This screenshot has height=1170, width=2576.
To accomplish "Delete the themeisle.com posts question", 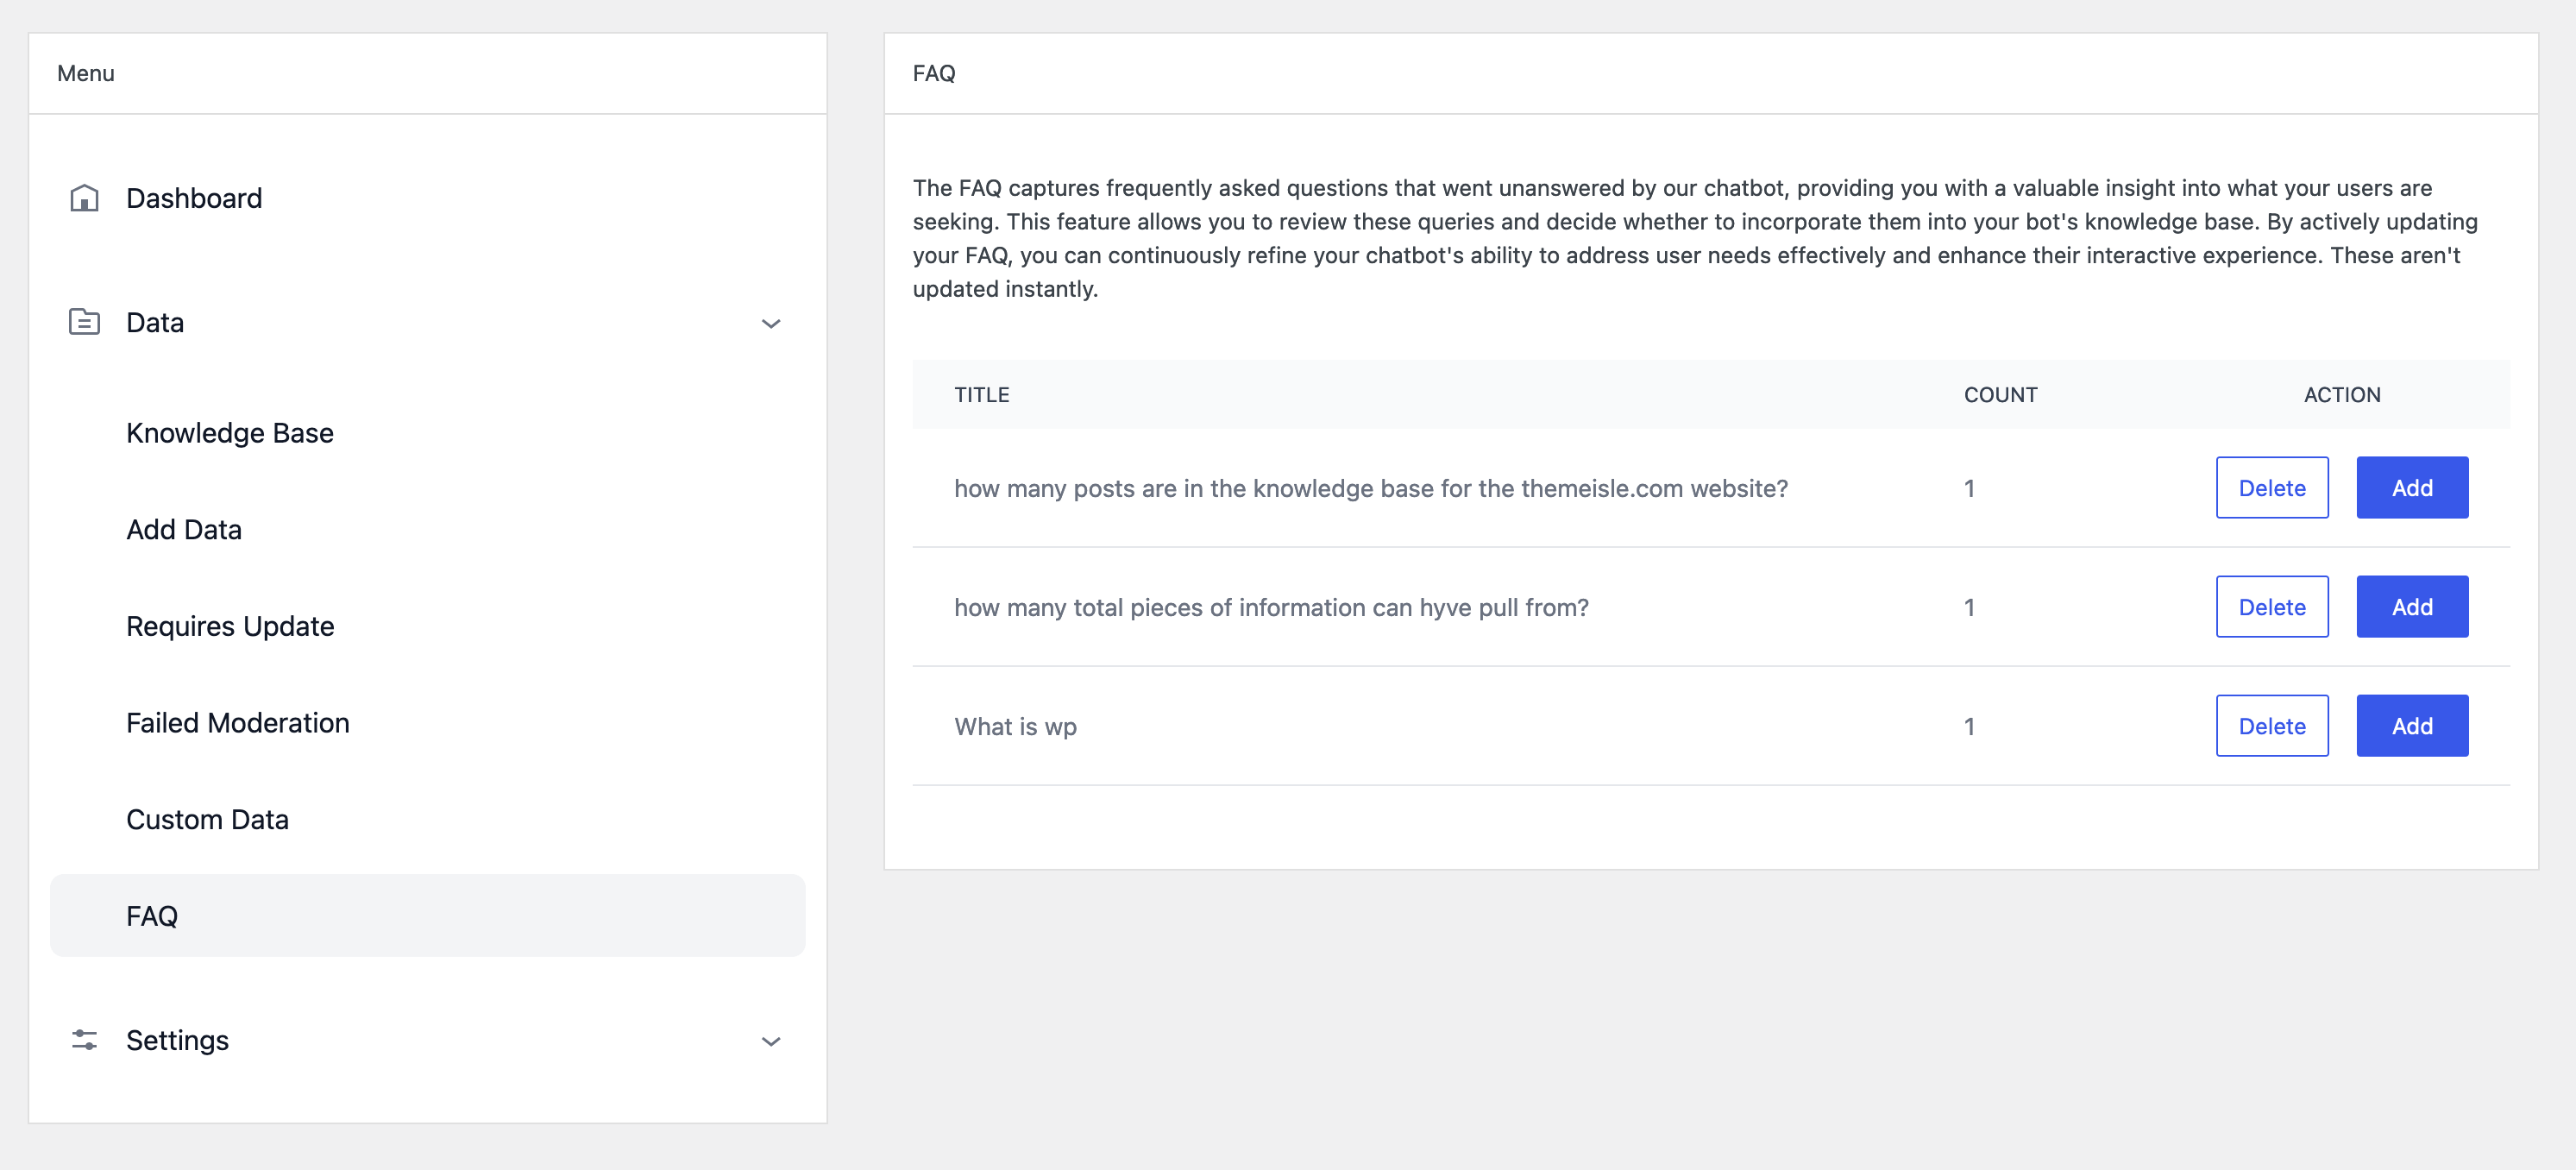I will (2271, 488).
